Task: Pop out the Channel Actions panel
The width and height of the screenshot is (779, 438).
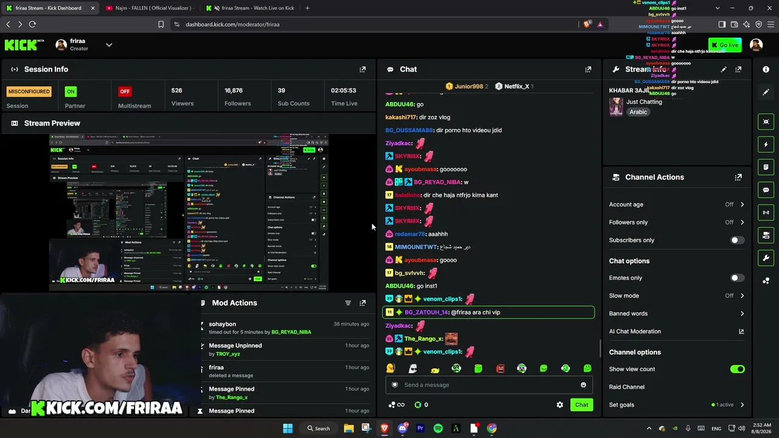Action: point(738,177)
